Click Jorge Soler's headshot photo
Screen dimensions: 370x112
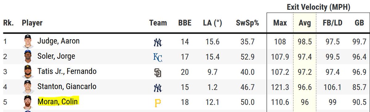[27, 57]
